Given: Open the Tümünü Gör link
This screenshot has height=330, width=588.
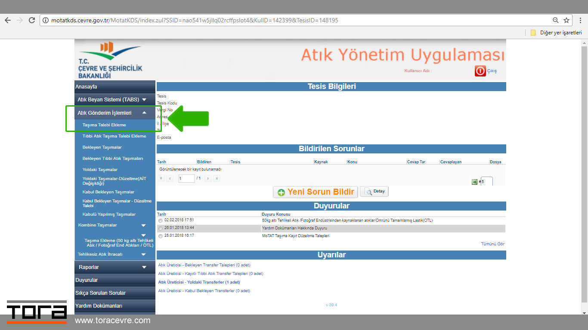Looking at the screenshot, I should 492,244.
